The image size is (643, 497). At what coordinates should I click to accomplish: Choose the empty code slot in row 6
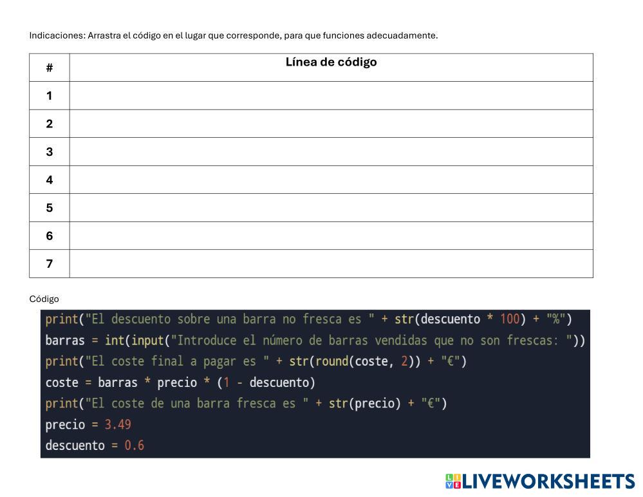(331, 236)
